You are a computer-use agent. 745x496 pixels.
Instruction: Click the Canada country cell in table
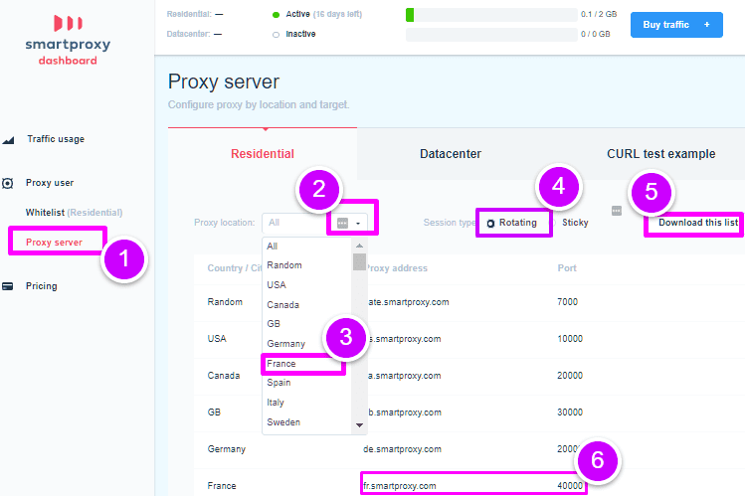point(224,376)
